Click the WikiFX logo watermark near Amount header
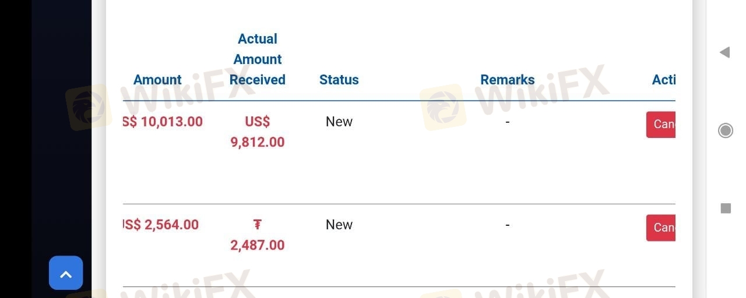The width and height of the screenshot is (746, 298). (x=89, y=107)
